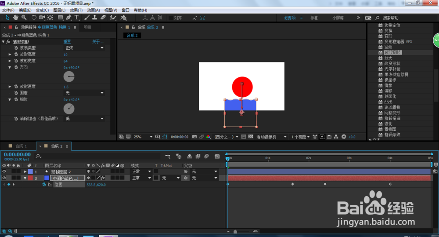Open the 波浪类型 正弦 dropdown
The image size is (439, 237).
(84, 48)
